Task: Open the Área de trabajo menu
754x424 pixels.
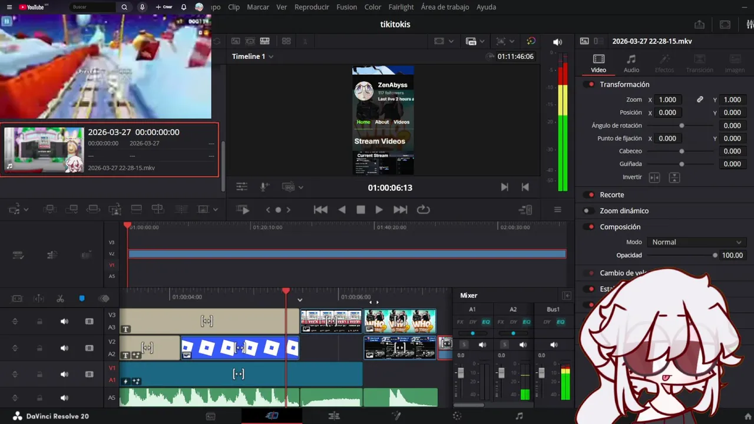Action: (445, 7)
